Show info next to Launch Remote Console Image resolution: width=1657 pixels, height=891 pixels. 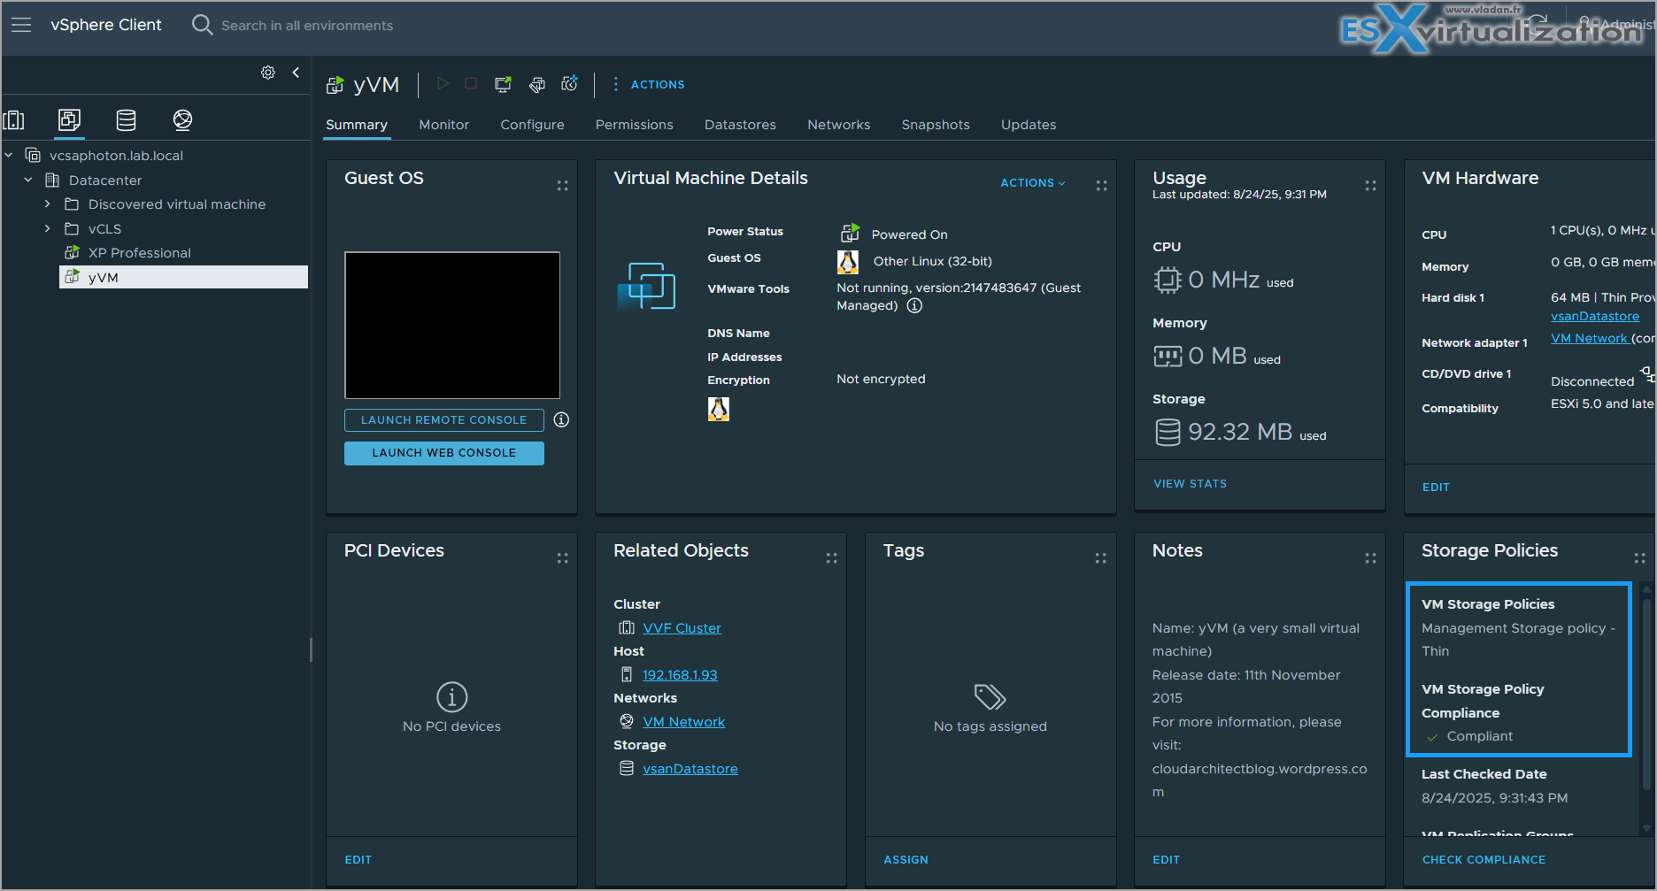pos(561,419)
